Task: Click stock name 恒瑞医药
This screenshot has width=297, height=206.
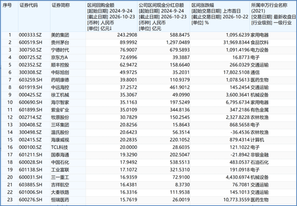Action: 60,200
